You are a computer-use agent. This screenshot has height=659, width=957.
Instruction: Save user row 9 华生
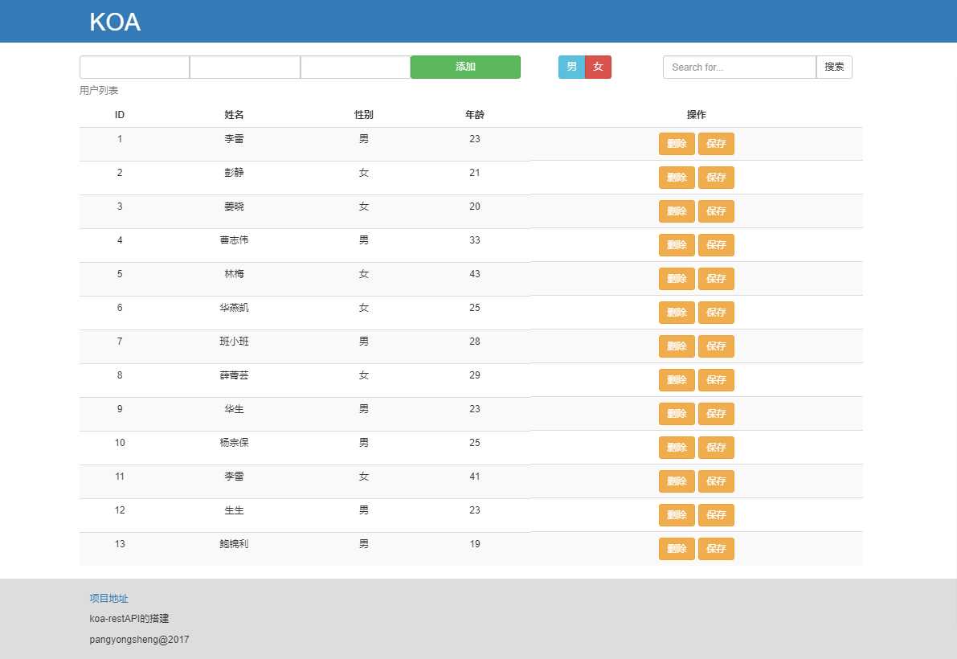(x=716, y=414)
